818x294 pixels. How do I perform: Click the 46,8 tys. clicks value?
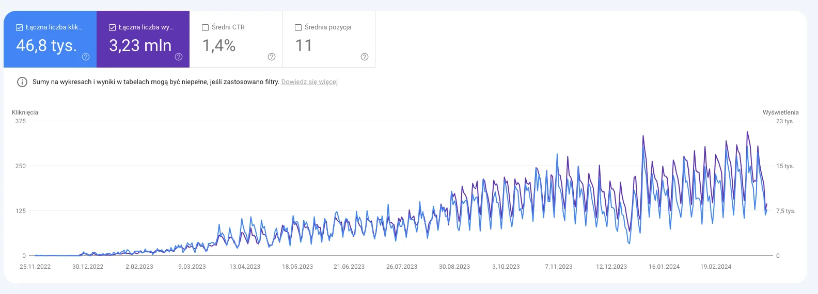[x=46, y=45]
